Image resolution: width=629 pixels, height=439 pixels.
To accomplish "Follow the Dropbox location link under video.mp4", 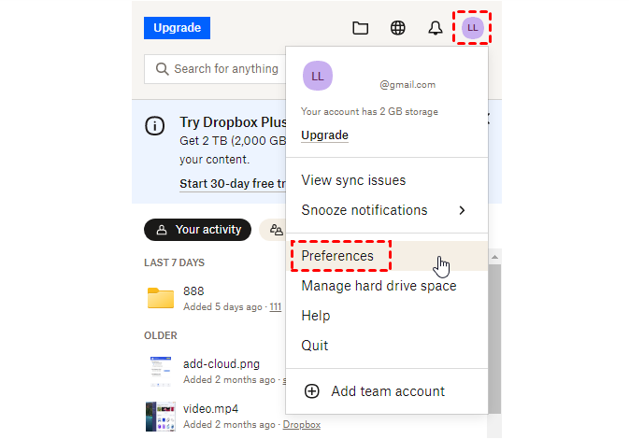I will 302,425.
